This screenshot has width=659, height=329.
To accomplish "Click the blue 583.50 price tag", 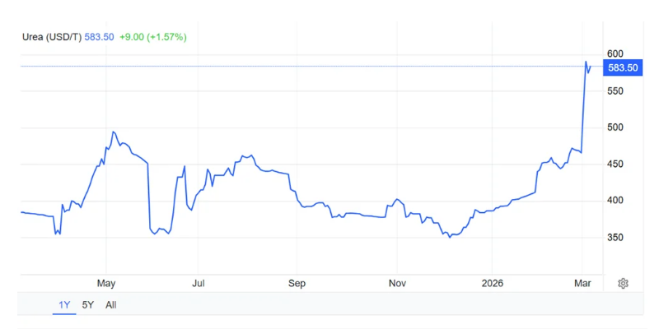I will [x=623, y=67].
